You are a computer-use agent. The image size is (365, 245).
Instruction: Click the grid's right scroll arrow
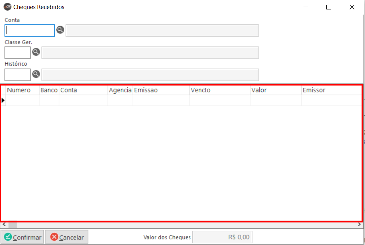[359, 225]
